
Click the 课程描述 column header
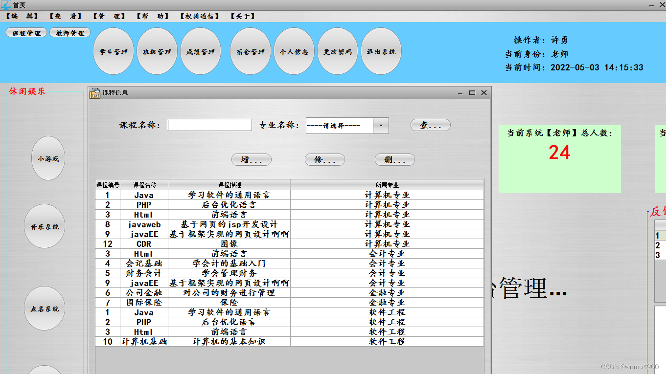[x=230, y=185]
